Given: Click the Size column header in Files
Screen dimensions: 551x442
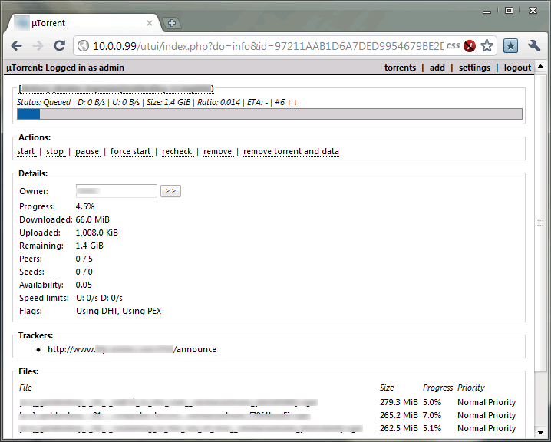Looking at the screenshot, I should (387, 388).
